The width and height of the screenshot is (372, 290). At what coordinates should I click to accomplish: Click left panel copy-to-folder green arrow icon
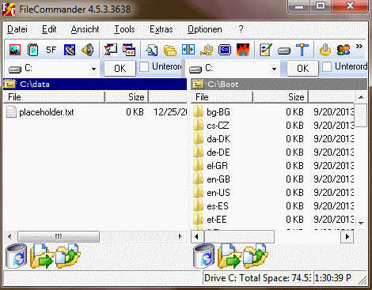[x=41, y=256]
